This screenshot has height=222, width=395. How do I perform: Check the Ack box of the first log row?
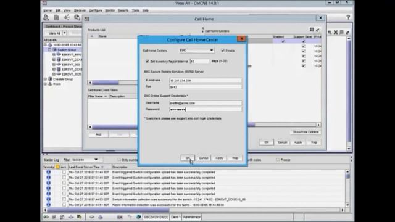click(64, 172)
